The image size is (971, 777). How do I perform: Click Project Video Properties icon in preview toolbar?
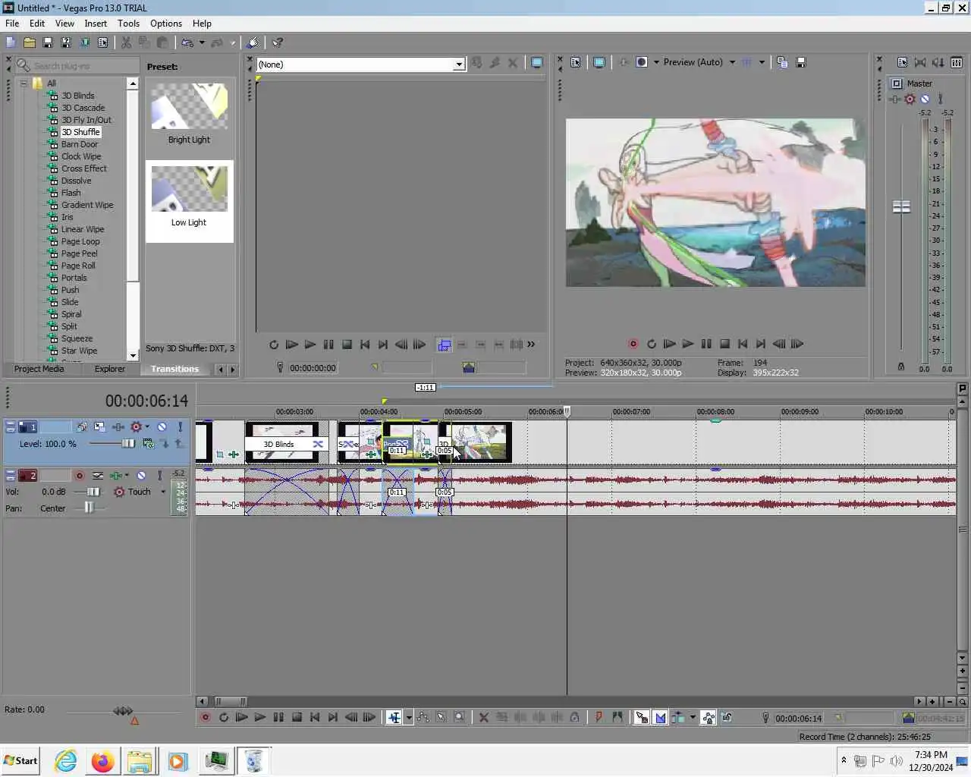coord(576,62)
